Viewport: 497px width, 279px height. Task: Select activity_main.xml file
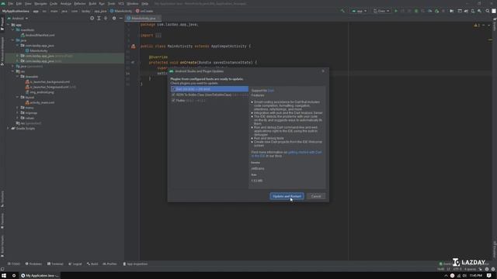click(40, 102)
